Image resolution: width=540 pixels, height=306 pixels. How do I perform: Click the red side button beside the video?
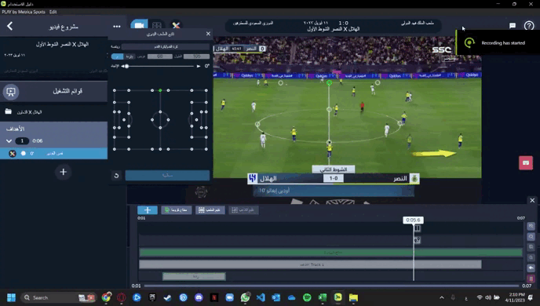[x=526, y=163]
